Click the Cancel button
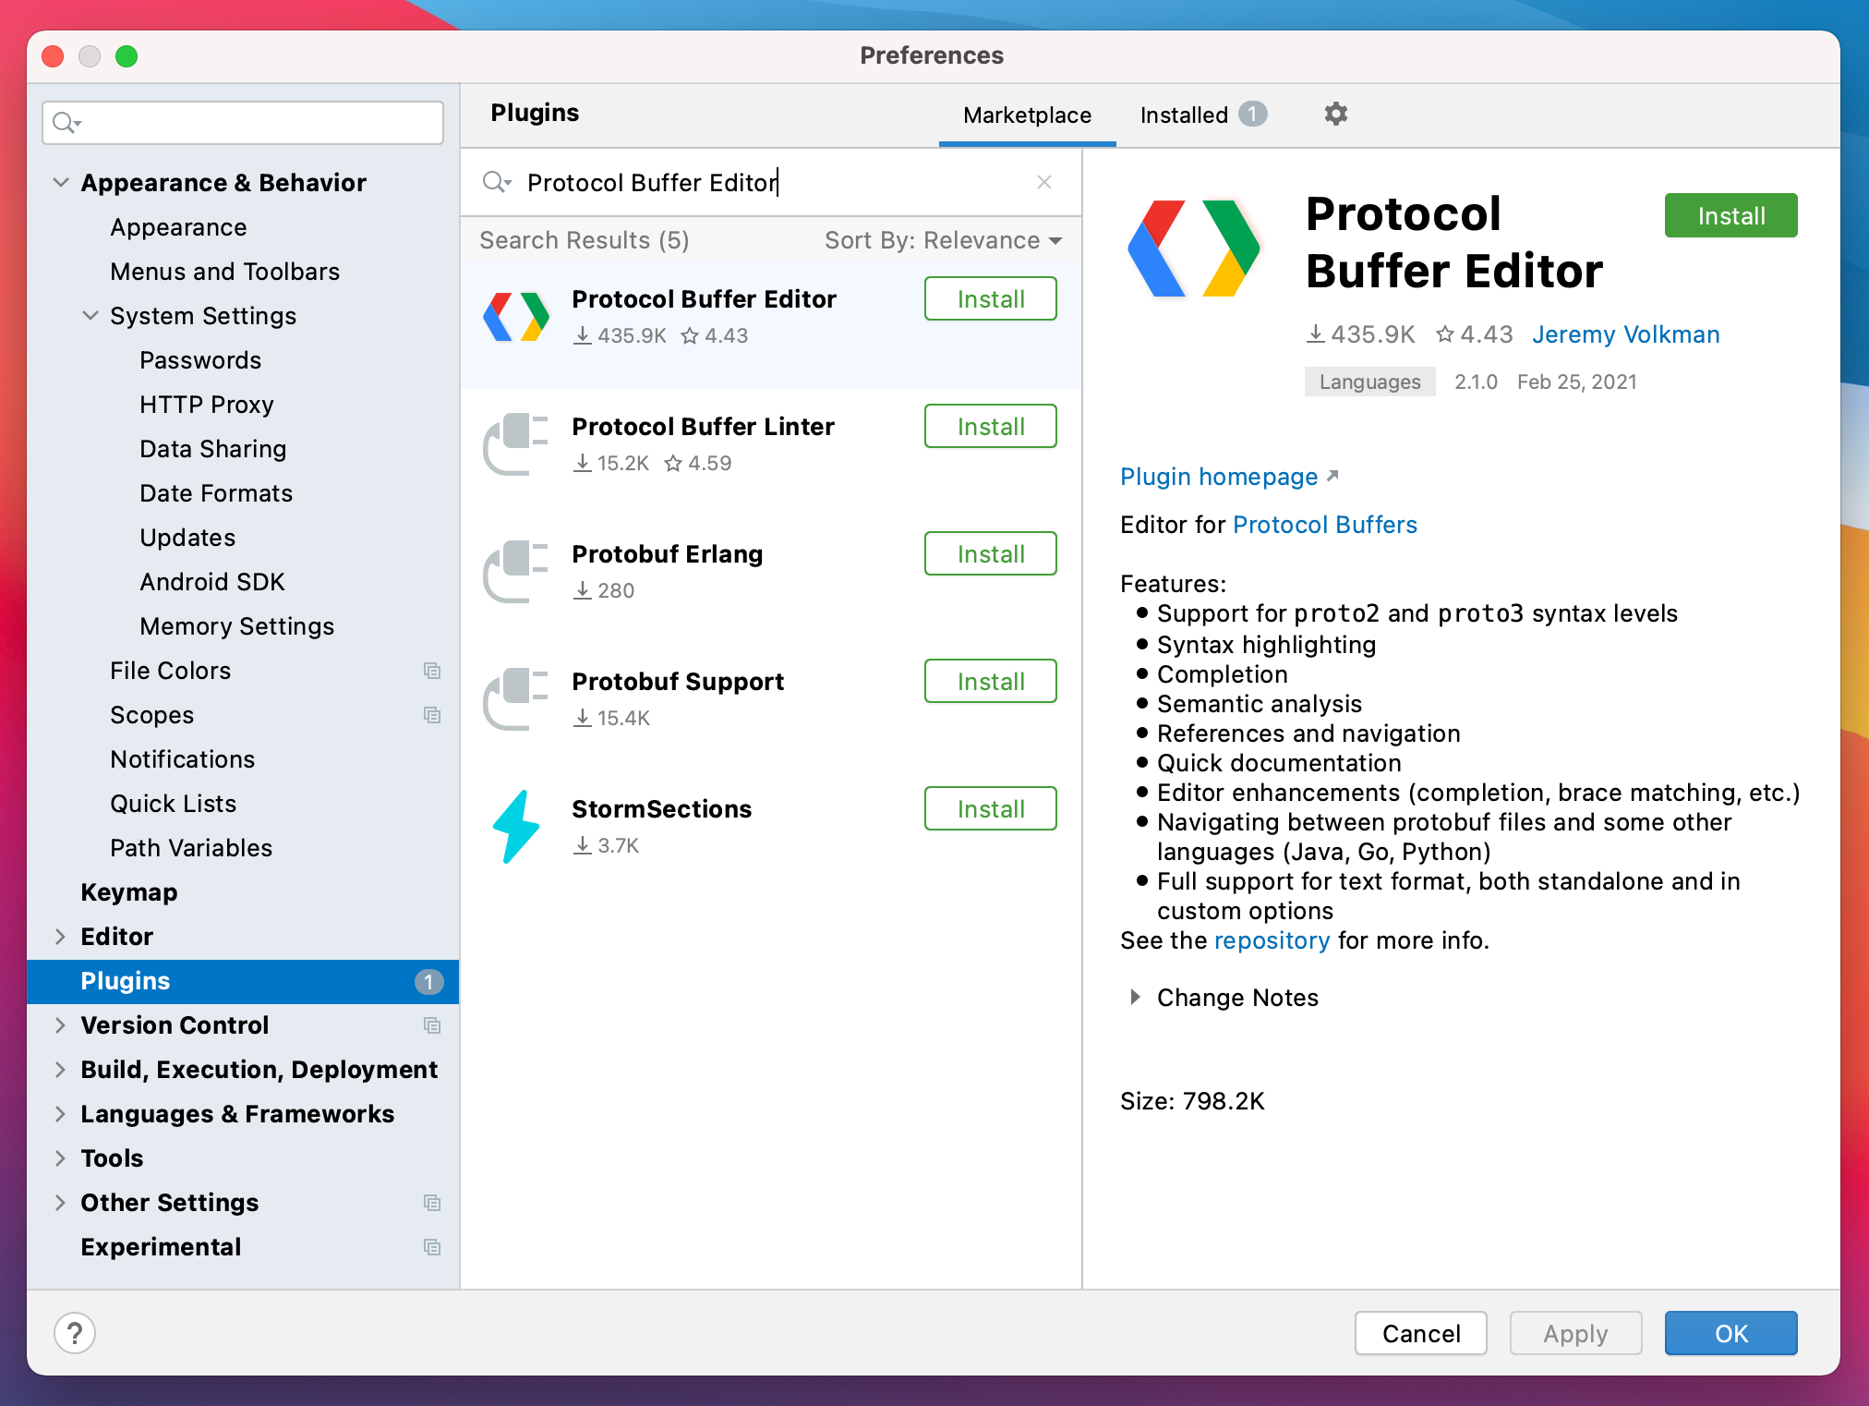Screen dimensions: 1869x1406 click(1420, 1333)
